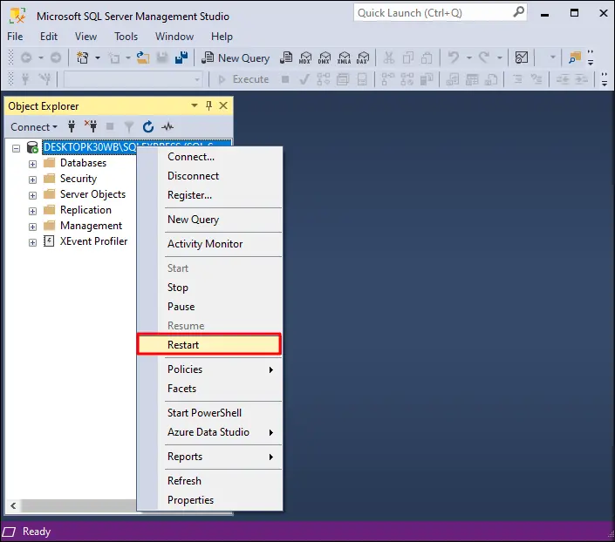The width and height of the screenshot is (615, 542).
Task: Click the DMX query icon
Action: [325, 58]
